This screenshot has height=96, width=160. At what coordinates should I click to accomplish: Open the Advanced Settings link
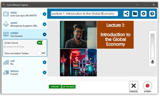point(16,47)
